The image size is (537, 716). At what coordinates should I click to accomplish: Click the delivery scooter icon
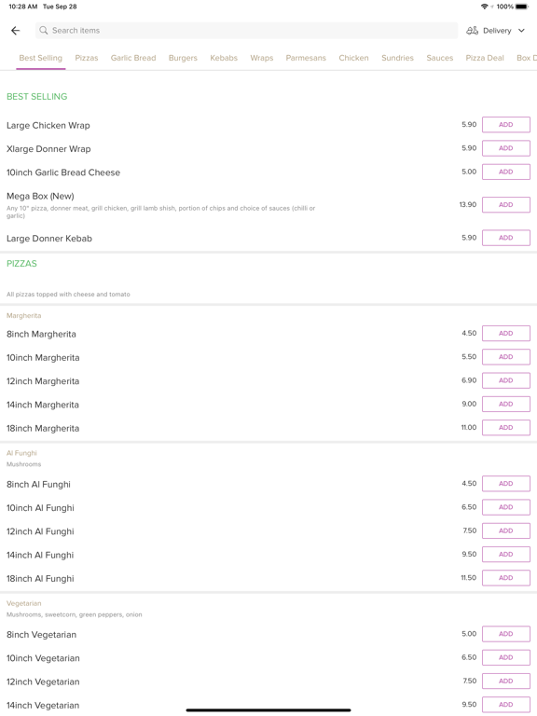tap(472, 31)
